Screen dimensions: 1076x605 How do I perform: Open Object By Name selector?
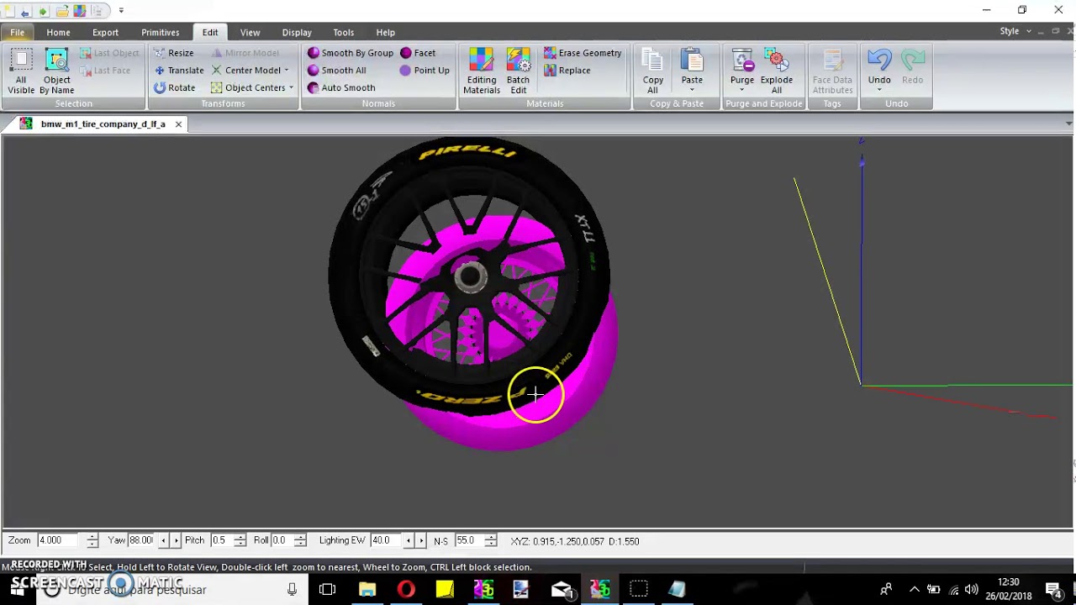56,71
